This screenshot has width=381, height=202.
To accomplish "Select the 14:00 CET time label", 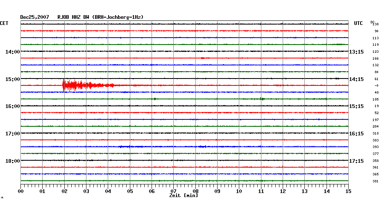I will click(13, 52).
